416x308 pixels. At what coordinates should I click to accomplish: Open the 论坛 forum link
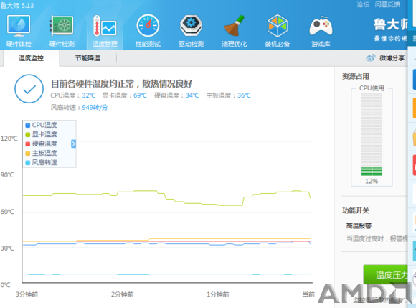[x=363, y=4]
